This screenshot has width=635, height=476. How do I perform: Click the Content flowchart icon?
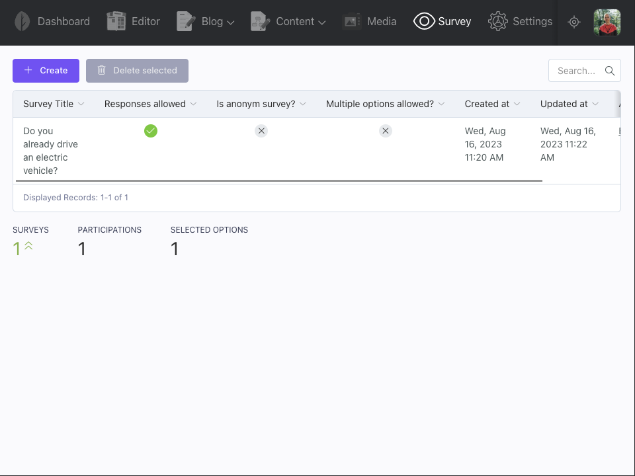click(x=261, y=21)
